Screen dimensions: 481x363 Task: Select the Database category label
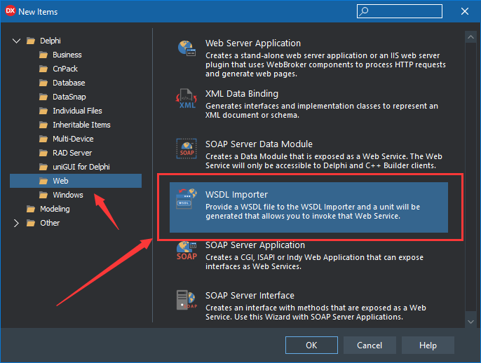pyautogui.click(x=69, y=83)
